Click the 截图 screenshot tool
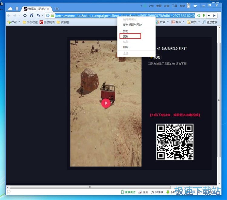This screenshot has height=200, width=227. click(x=192, y=22)
